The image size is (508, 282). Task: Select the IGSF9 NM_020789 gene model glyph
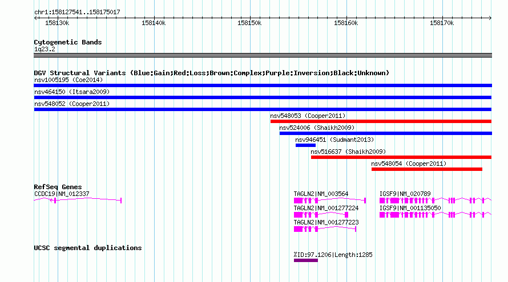[436, 201]
